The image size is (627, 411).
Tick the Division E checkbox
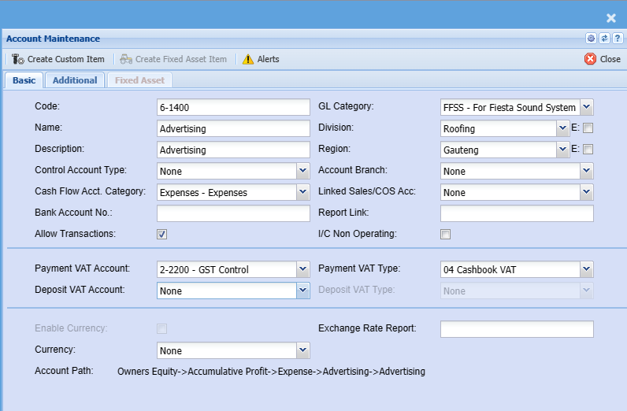[588, 128]
